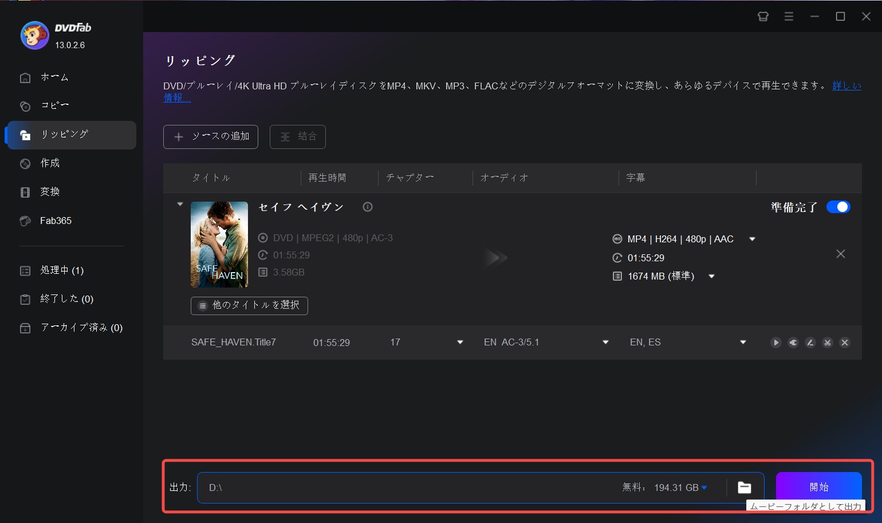Click the skin/theme icon in title bar

coord(763,17)
